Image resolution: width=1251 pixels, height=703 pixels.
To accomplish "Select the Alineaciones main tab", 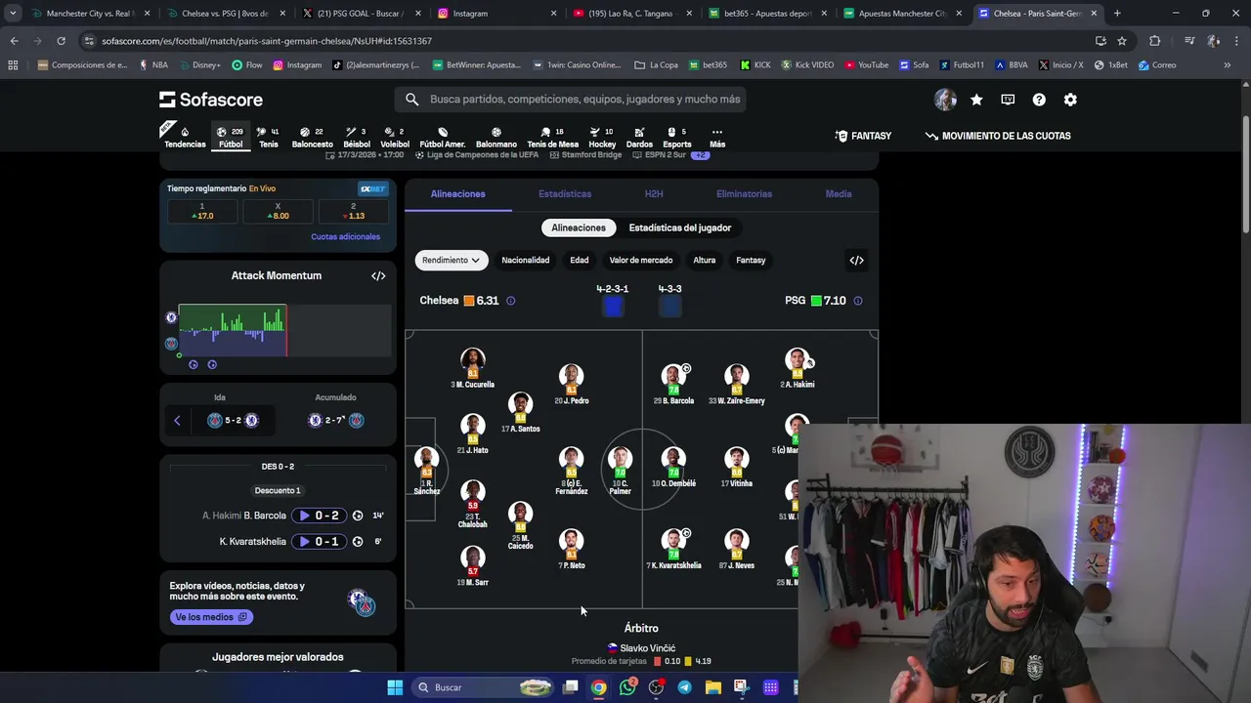I will [x=457, y=193].
